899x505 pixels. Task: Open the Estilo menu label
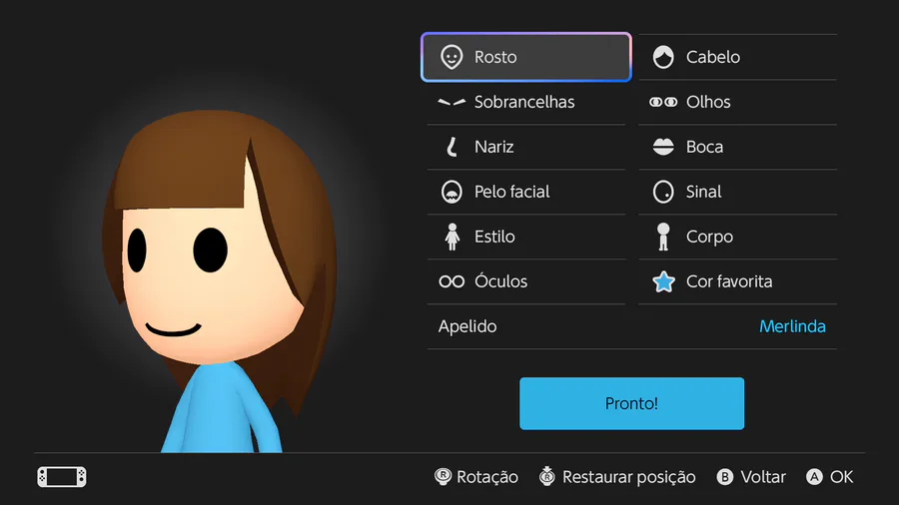coord(494,237)
